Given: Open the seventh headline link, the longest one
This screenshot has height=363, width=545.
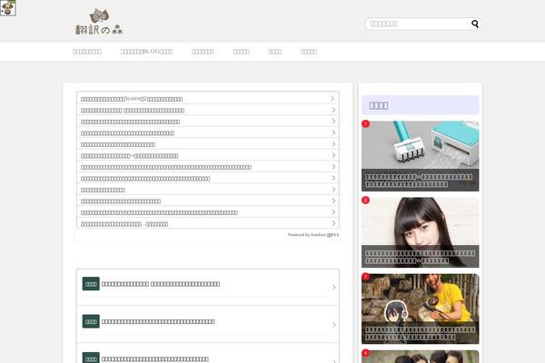Looking at the screenshot, I should [x=166, y=167].
